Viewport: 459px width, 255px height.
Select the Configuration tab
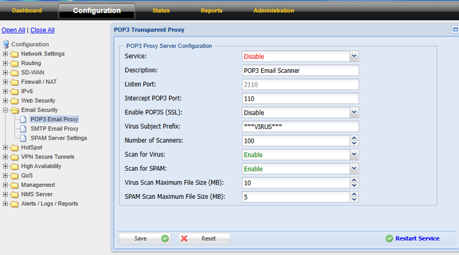[x=97, y=11]
